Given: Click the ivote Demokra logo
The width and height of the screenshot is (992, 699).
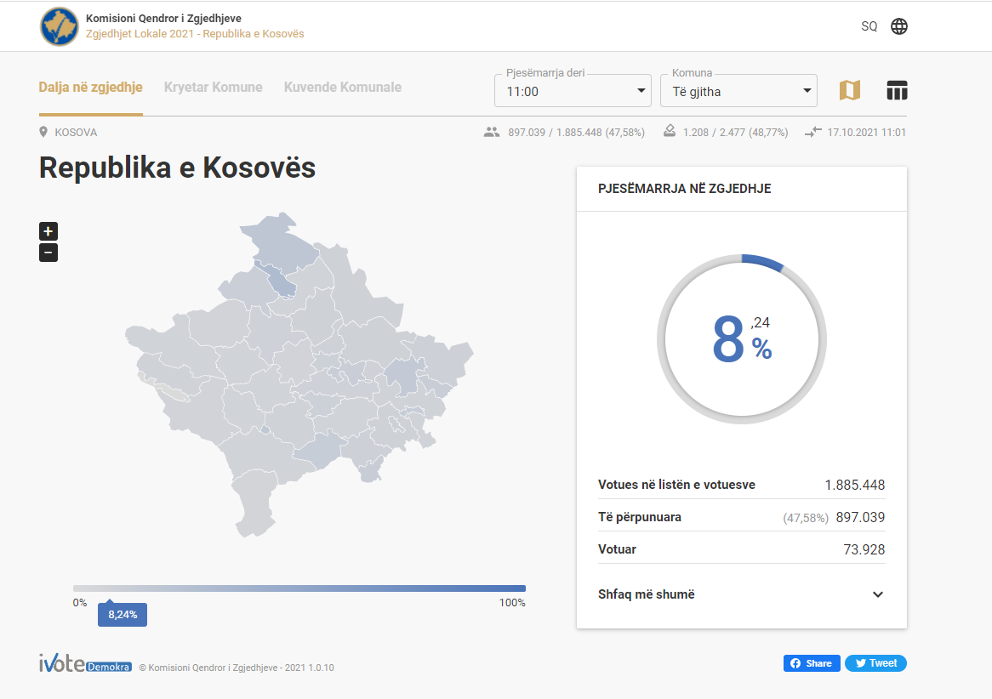Looking at the screenshot, I should (x=85, y=665).
